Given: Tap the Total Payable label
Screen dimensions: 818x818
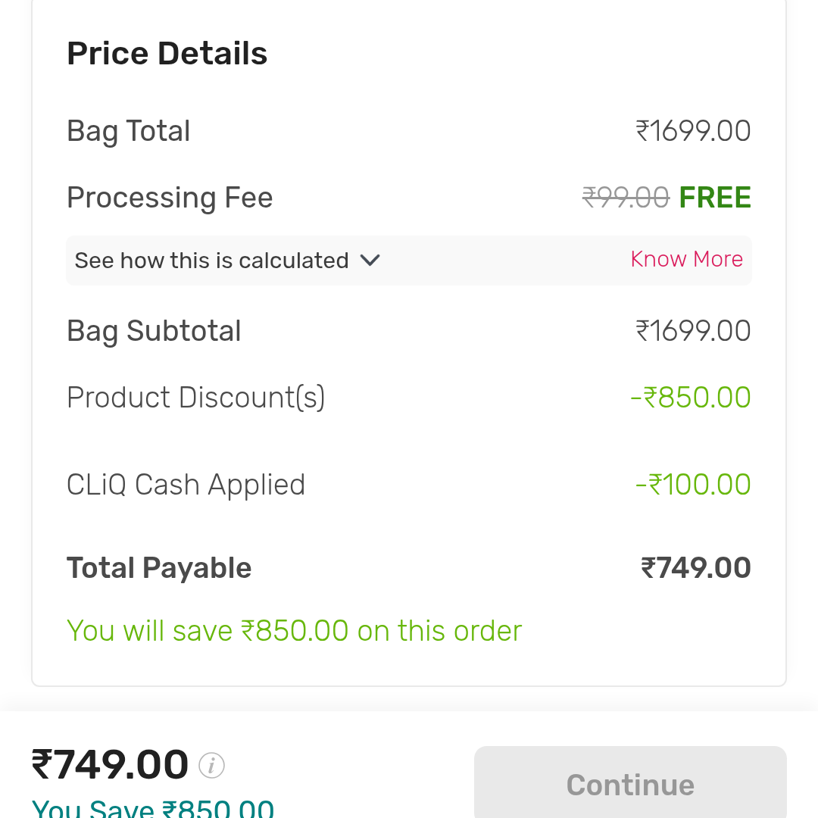Looking at the screenshot, I should coord(159,568).
